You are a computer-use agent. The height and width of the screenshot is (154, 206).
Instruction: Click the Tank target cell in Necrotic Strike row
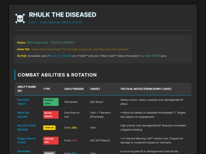click(x=93, y=128)
